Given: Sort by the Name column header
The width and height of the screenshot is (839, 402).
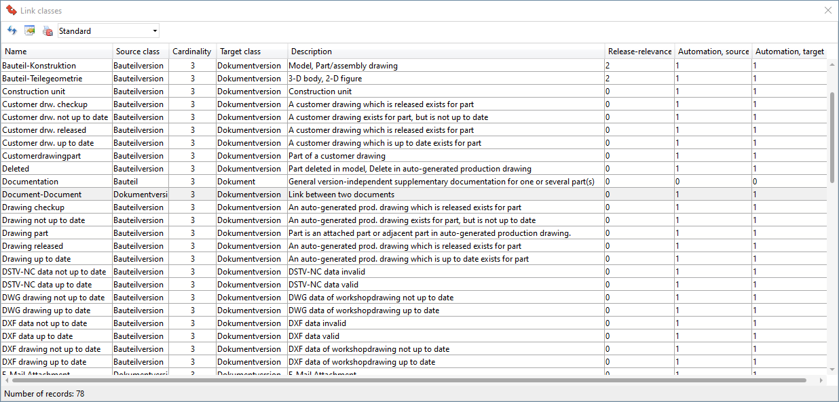Looking at the screenshot, I should (57, 52).
